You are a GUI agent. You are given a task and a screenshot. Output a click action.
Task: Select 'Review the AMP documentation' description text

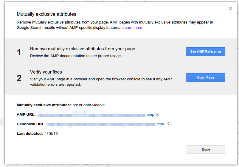[x=76, y=56]
